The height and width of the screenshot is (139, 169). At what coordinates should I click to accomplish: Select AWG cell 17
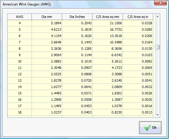pos(20,106)
